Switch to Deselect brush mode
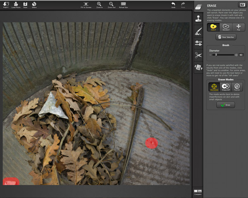The width and height of the screenshot is (248, 198). (226, 27)
